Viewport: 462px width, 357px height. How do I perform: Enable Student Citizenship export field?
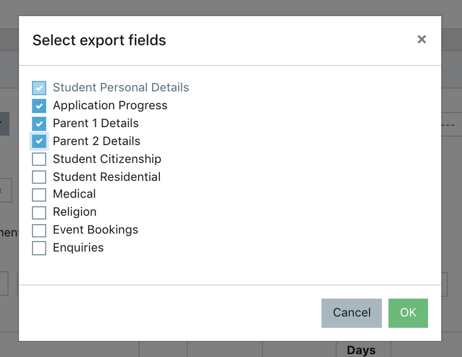(x=39, y=159)
